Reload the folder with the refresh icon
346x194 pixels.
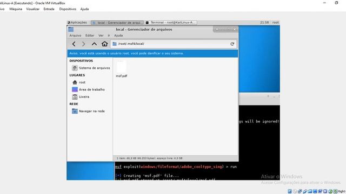[x=232, y=44]
